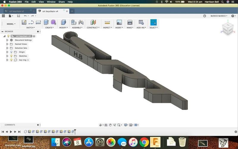Open Finder from the dock
238x149 pixels.
coord(56,142)
